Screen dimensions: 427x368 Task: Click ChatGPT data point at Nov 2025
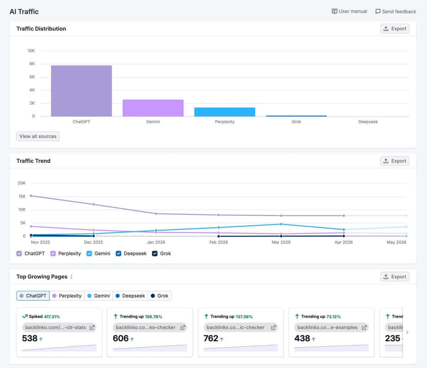(x=31, y=196)
